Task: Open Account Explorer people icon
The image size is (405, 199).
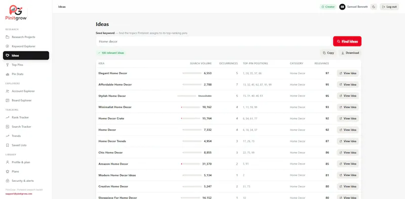Action: coord(7,91)
